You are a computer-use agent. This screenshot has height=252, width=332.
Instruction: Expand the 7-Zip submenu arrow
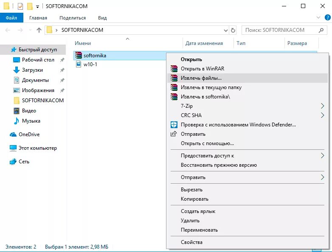point(322,106)
